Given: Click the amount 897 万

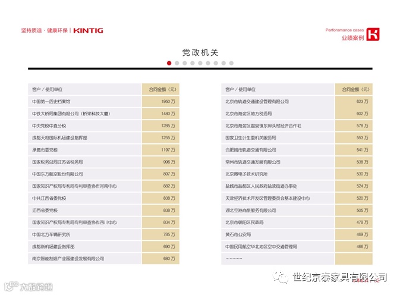Looking at the screenshot, I should [169, 174].
